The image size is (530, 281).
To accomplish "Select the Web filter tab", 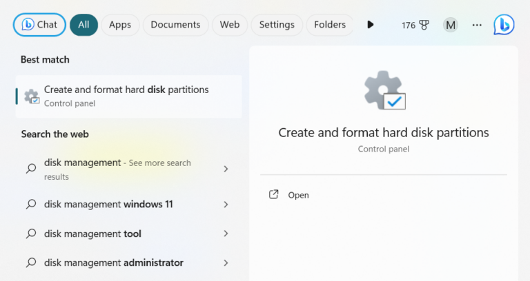I will 230,25.
